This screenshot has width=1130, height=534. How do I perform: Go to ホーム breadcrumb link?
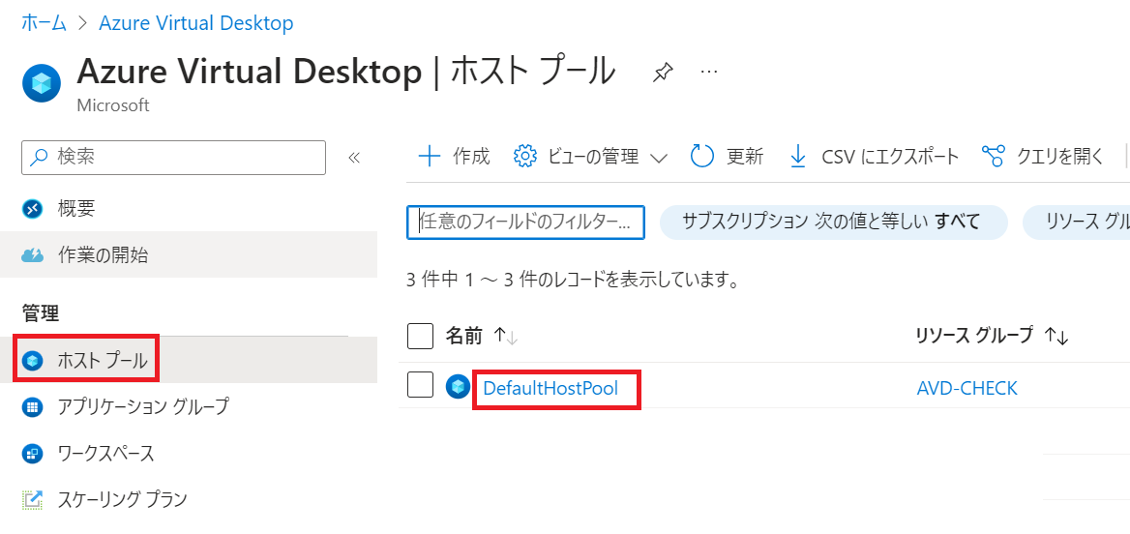tap(45, 23)
